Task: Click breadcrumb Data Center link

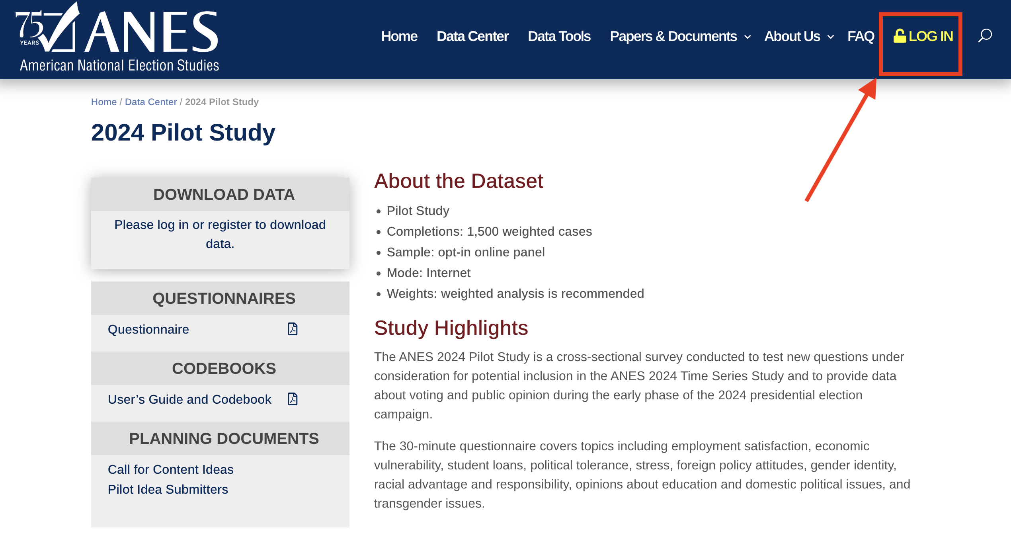Action: pos(150,102)
